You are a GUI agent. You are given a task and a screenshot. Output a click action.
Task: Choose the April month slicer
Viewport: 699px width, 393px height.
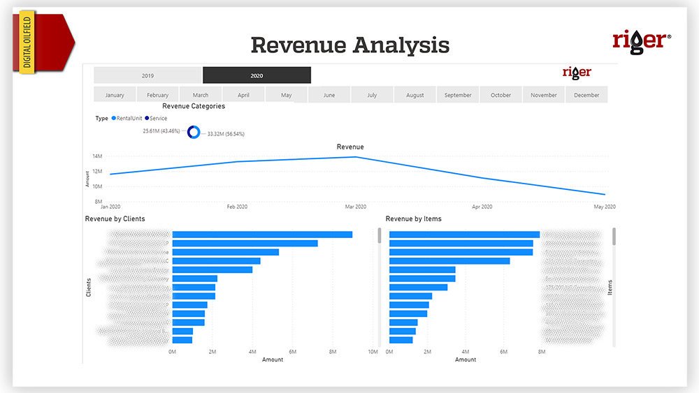243,95
